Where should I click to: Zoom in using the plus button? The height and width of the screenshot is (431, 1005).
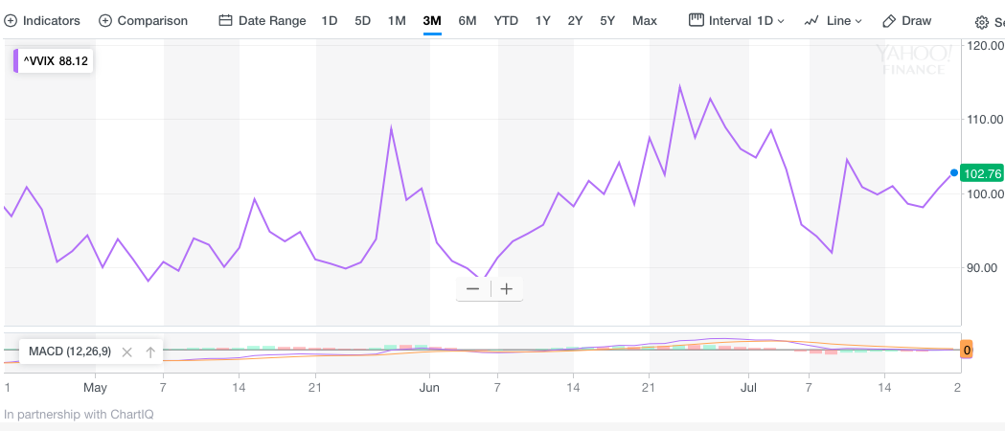click(507, 288)
